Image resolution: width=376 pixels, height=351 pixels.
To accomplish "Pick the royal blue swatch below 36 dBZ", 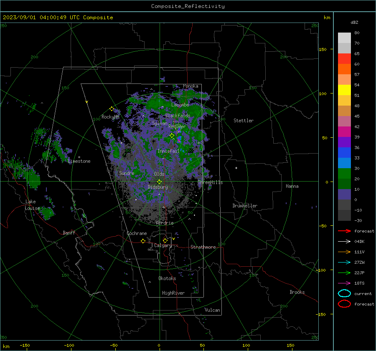I will (x=344, y=152).
